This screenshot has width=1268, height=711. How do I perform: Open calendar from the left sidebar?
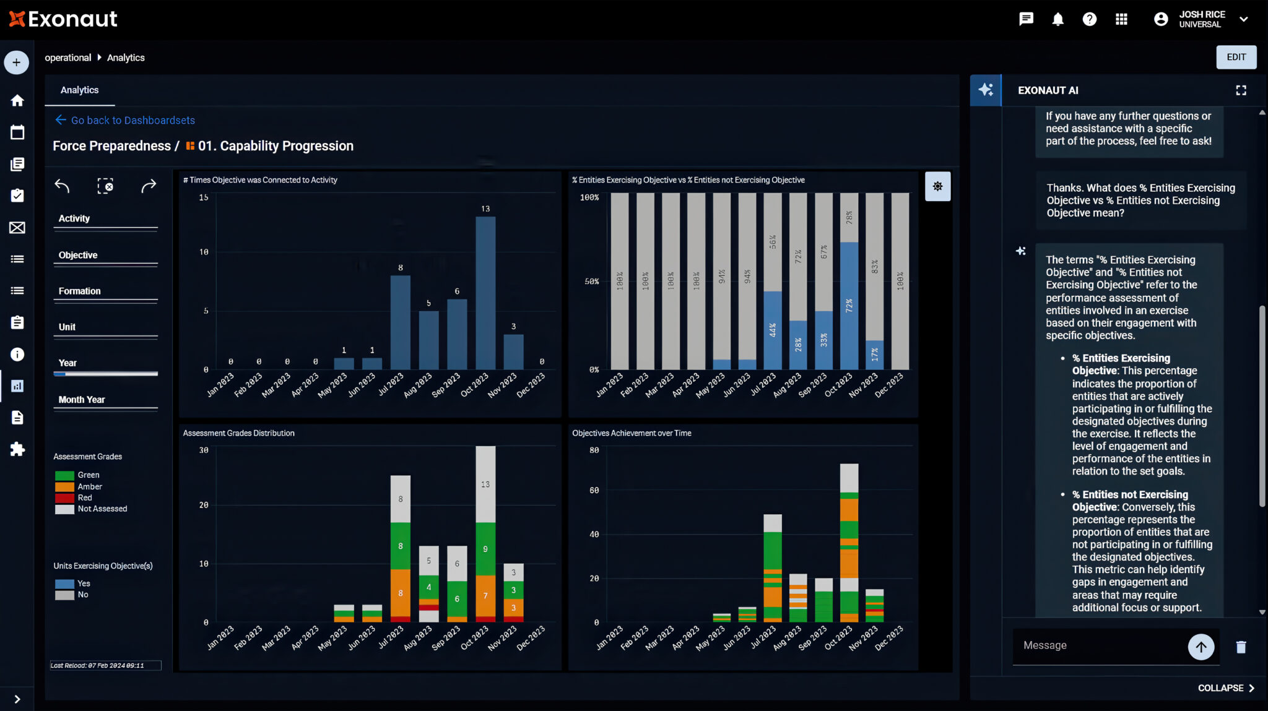click(x=17, y=132)
